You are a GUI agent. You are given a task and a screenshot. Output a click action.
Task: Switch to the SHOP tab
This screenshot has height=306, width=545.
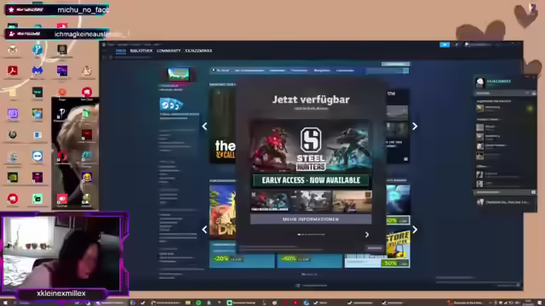[121, 51]
